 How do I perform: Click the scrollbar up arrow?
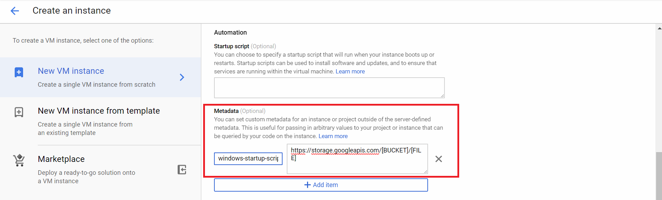click(x=659, y=28)
